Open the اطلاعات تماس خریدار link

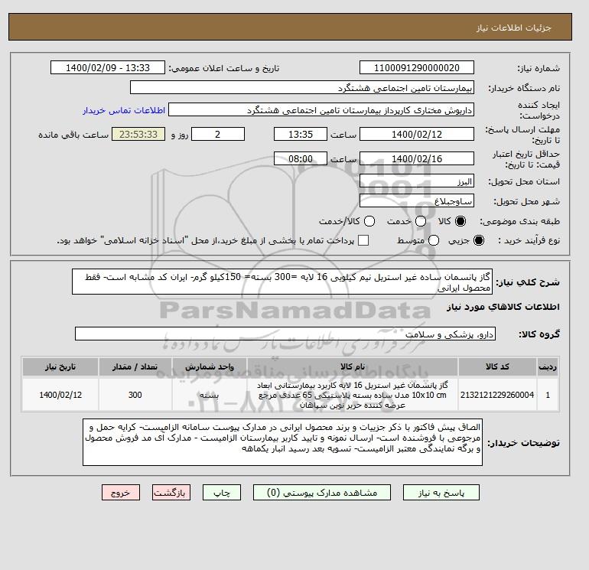pos(124,110)
